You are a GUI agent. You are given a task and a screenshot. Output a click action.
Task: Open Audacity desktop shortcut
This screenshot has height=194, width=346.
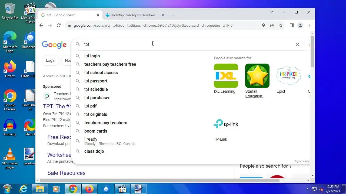pyautogui.click(x=10, y=127)
